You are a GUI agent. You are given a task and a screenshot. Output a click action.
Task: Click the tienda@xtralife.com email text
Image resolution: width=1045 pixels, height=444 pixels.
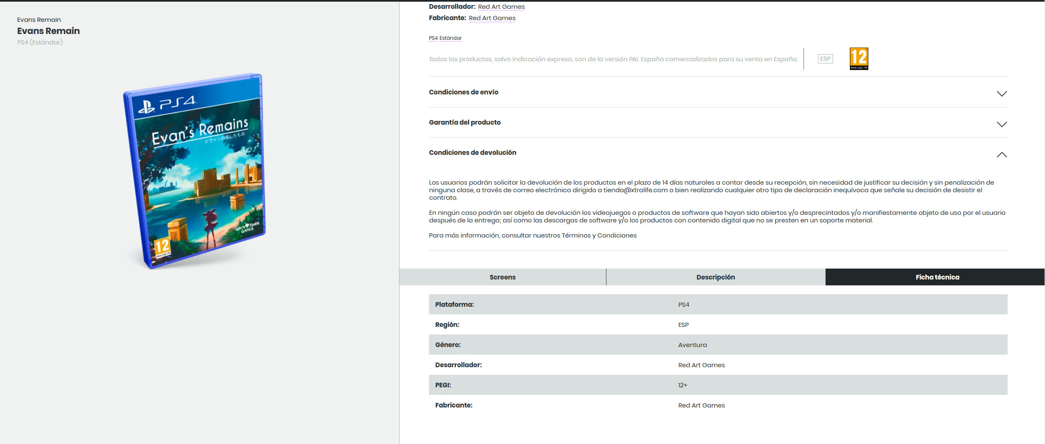[x=635, y=190]
